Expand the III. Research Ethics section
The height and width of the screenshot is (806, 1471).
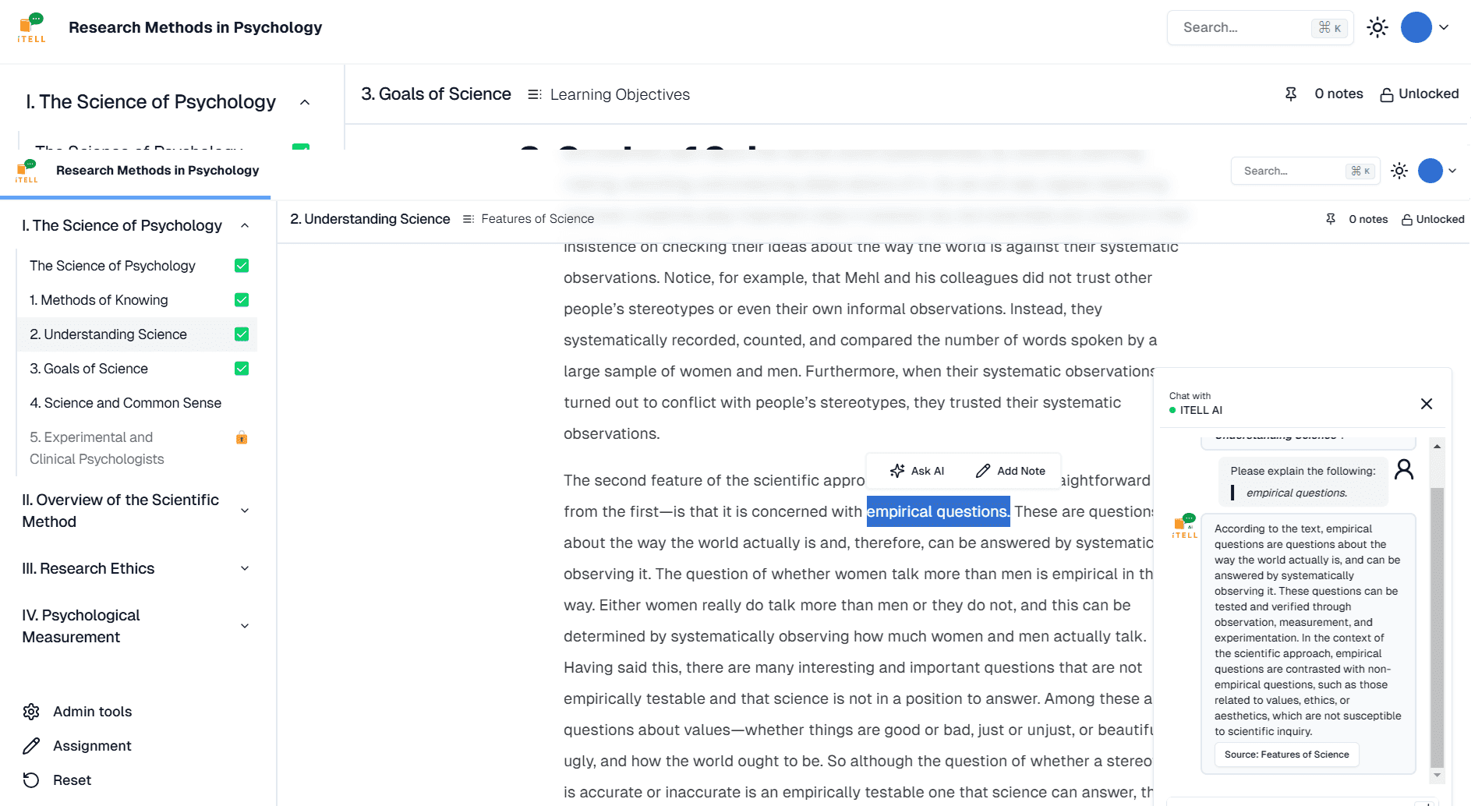pyautogui.click(x=245, y=568)
